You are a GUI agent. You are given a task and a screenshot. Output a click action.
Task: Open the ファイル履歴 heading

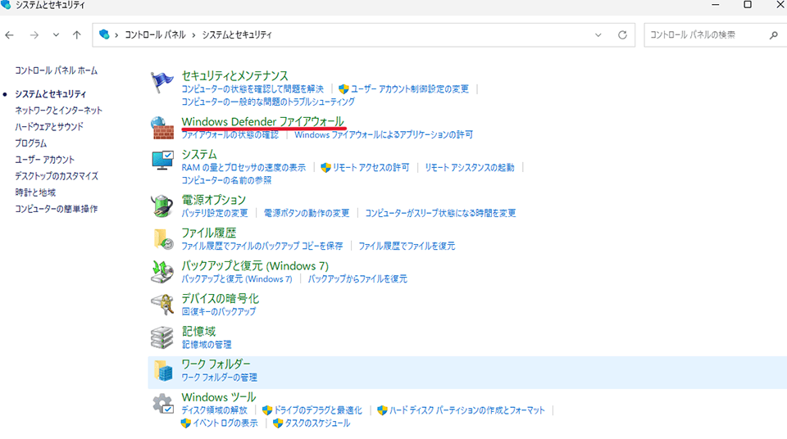(209, 233)
